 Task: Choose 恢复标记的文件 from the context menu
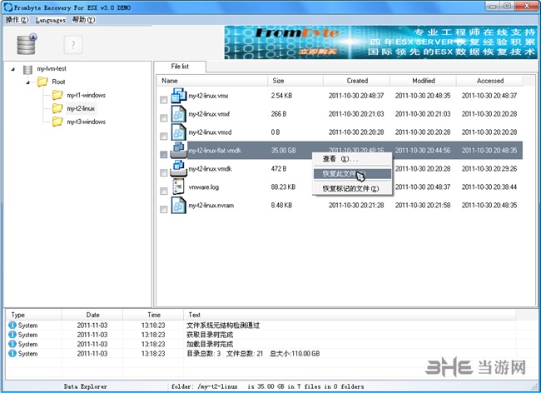tap(352, 188)
